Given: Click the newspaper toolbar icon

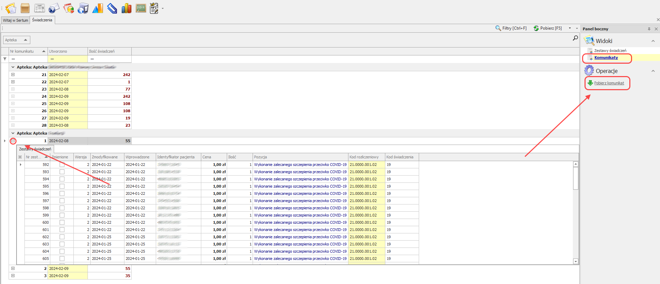Looking at the screenshot, I should 39,8.
